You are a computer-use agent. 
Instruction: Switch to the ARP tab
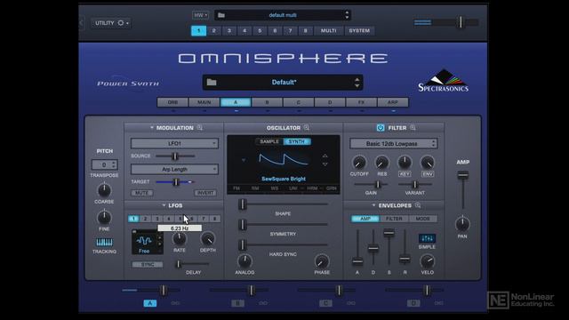pyautogui.click(x=393, y=102)
